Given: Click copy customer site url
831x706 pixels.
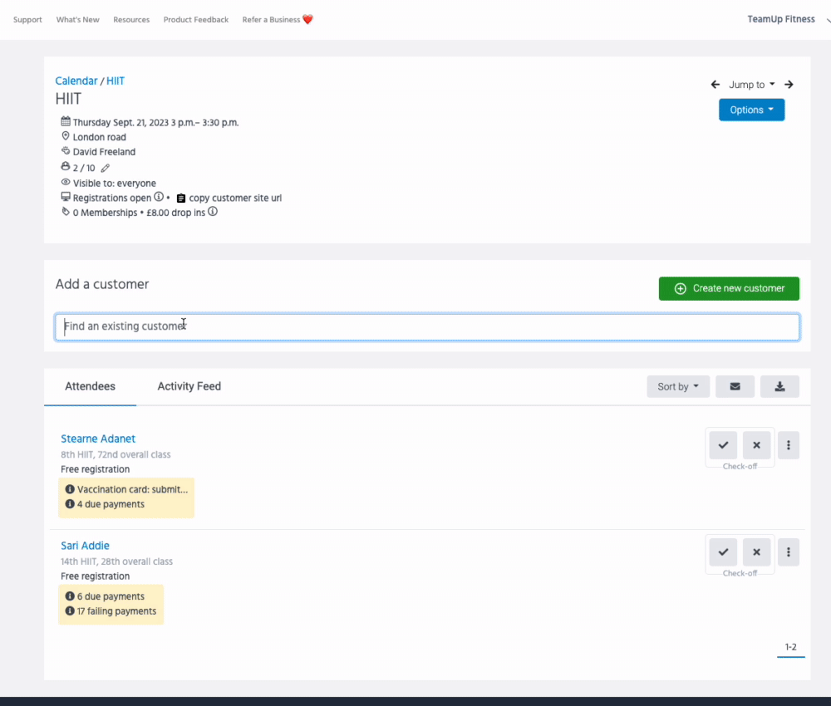Looking at the screenshot, I should click(x=234, y=199).
